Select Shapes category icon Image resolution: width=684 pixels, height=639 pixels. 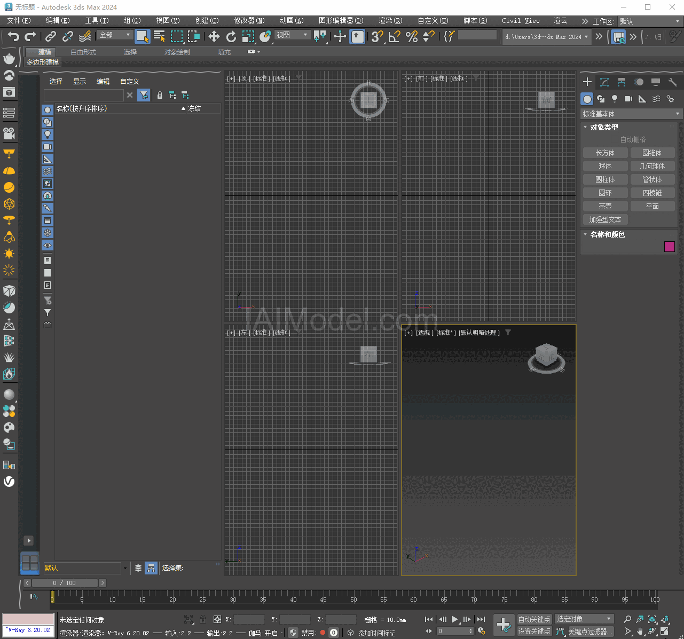(601, 99)
